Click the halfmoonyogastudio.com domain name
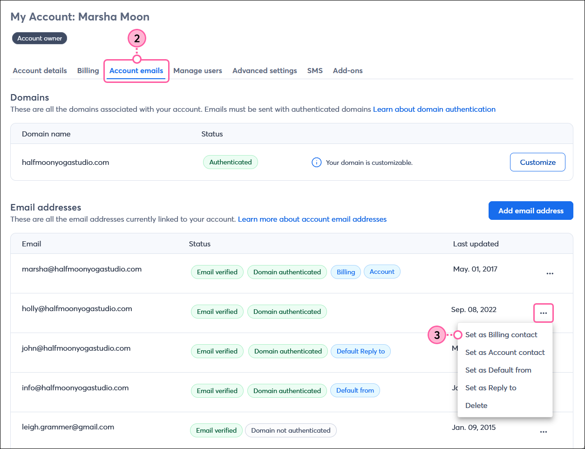This screenshot has width=585, height=449. pos(65,163)
